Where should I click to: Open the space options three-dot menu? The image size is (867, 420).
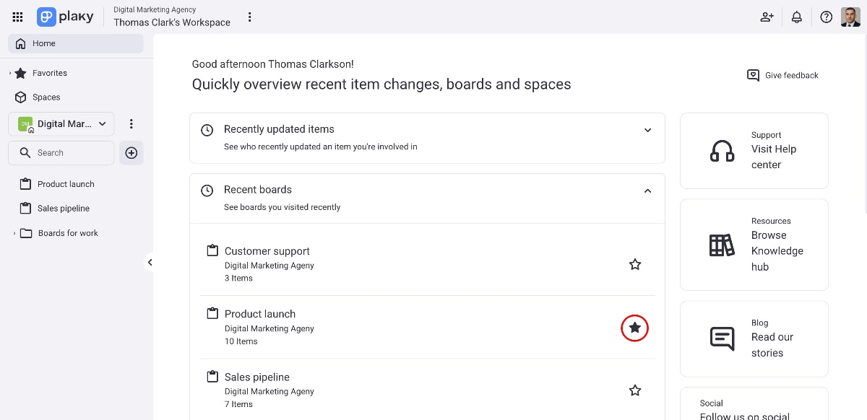(131, 124)
